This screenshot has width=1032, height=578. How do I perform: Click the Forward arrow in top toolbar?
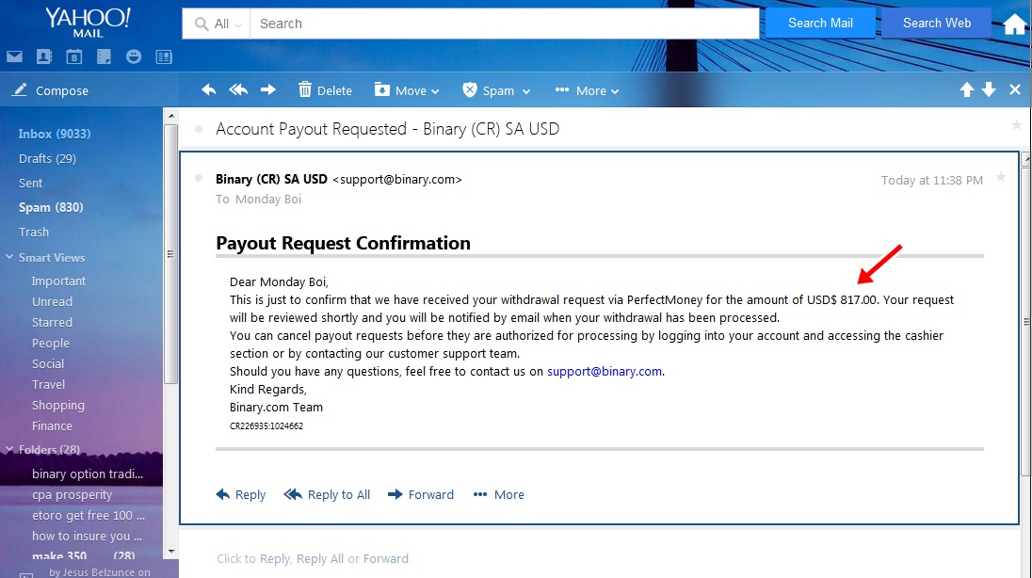[267, 89]
